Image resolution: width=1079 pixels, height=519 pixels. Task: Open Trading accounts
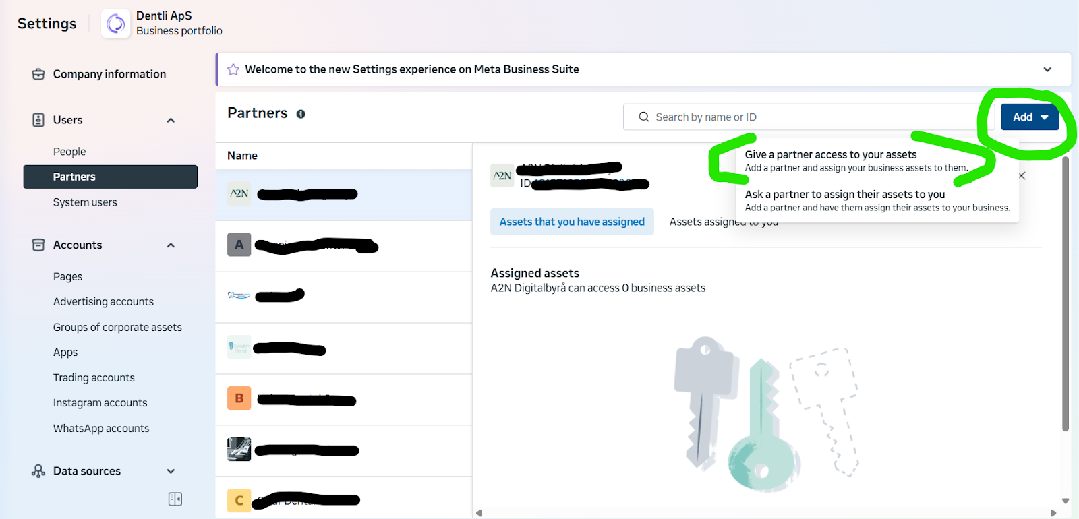tap(94, 378)
